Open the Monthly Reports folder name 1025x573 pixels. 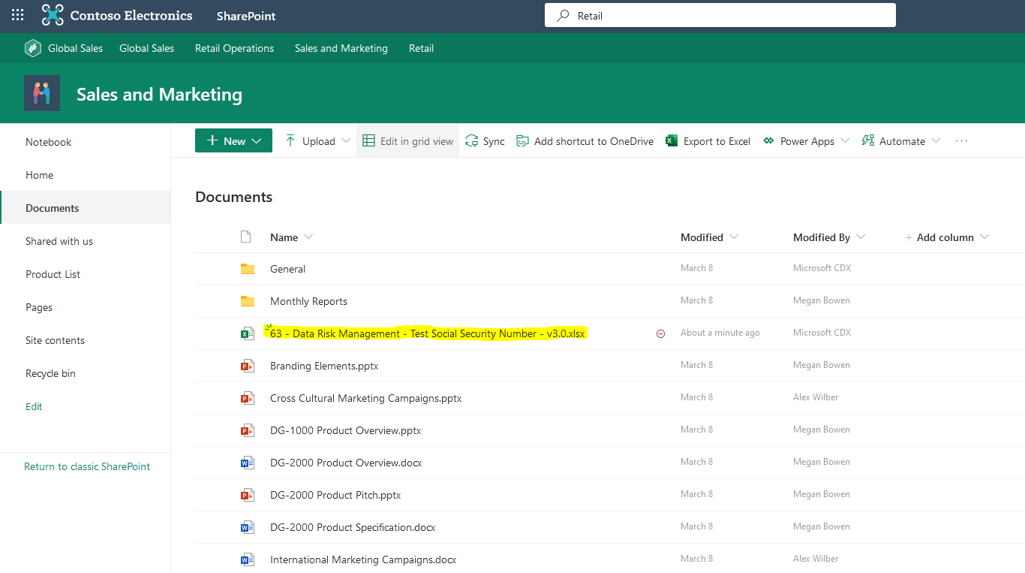(308, 301)
